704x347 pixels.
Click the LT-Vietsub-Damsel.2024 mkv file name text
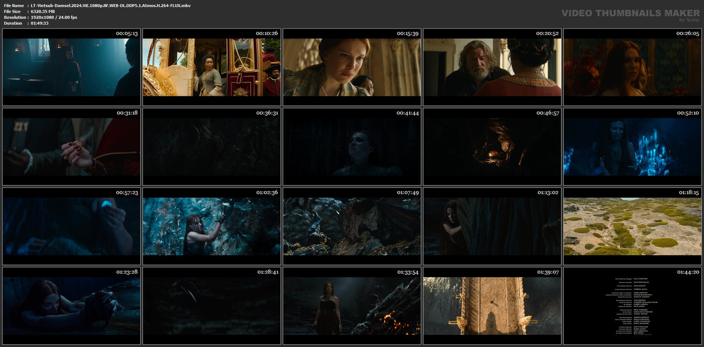111,5
